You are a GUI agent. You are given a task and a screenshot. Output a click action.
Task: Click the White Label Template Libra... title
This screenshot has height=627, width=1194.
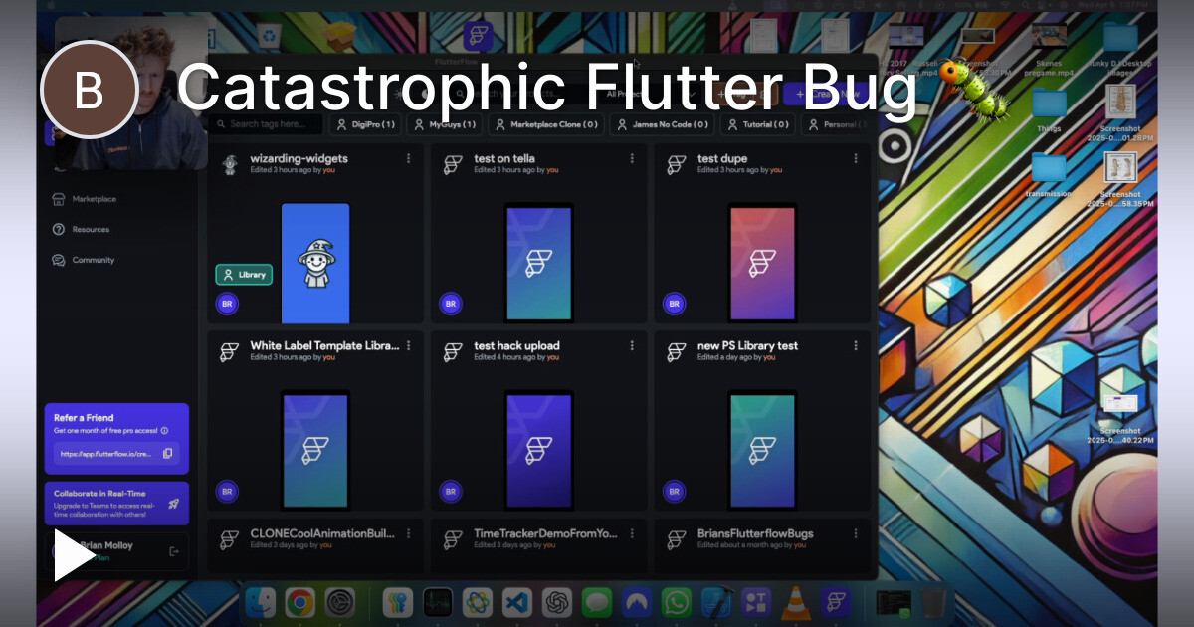tap(324, 346)
